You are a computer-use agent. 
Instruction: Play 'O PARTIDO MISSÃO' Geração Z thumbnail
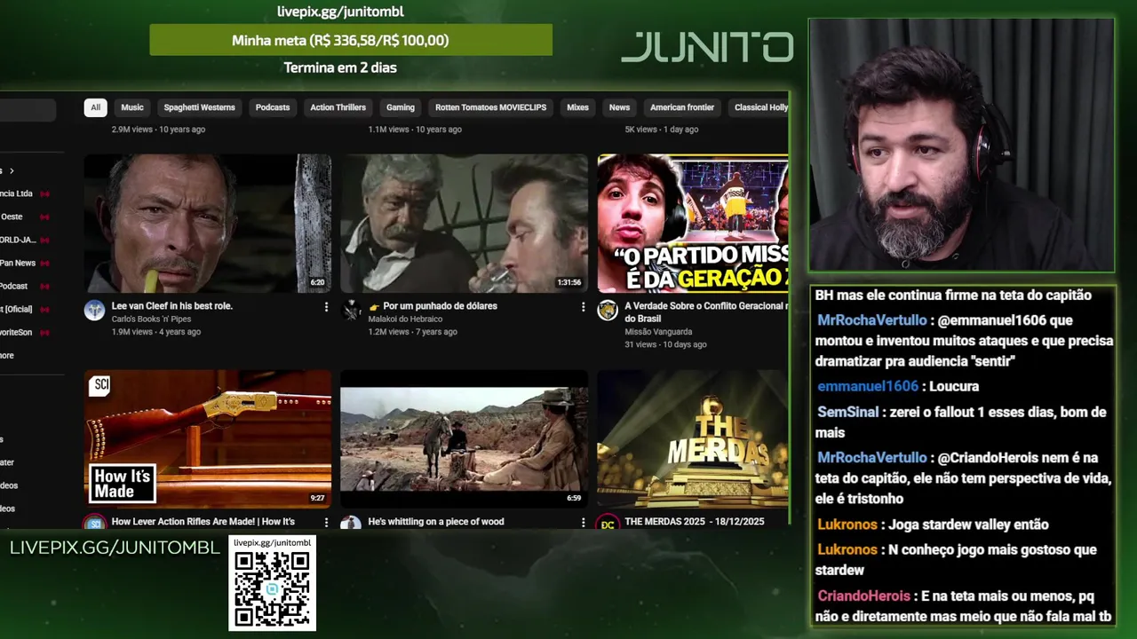tap(693, 224)
